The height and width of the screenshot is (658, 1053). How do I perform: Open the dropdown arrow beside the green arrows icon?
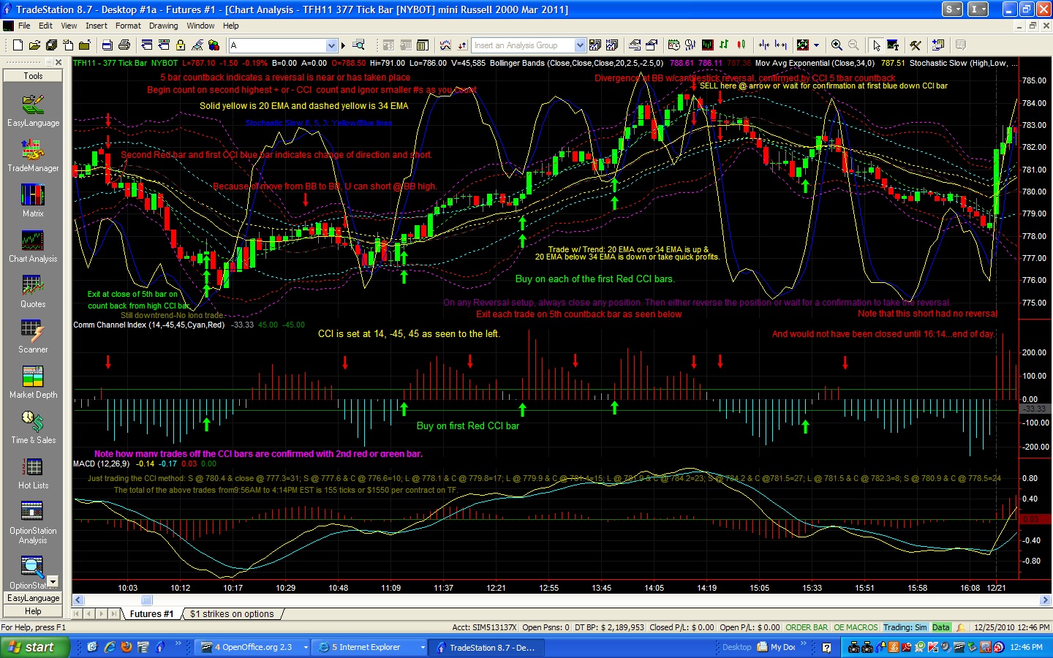pyautogui.click(x=816, y=45)
